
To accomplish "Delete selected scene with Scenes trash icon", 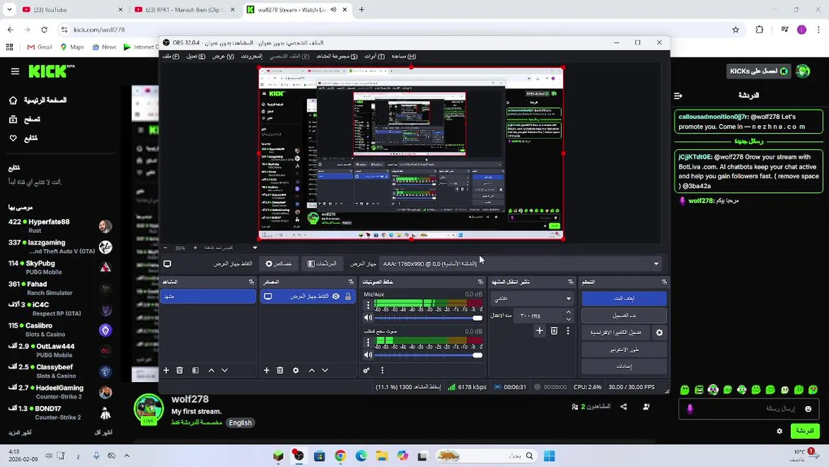I will [x=180, y=370].
